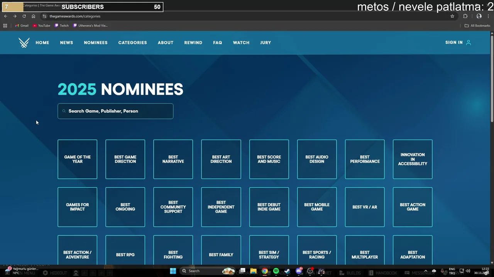Go back with the browser back arrow
Image resolution: width=494 pixels, height=277 pixels.
point(5,16)
